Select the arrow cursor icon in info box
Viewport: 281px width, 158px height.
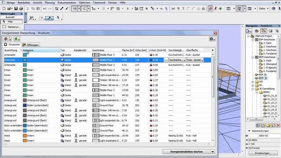pyautogui.click(x=58, y=18)
